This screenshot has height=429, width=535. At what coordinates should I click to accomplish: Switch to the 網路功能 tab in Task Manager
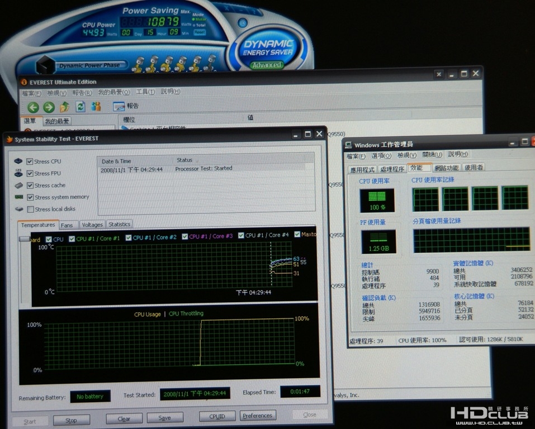[x=446, y=168]
